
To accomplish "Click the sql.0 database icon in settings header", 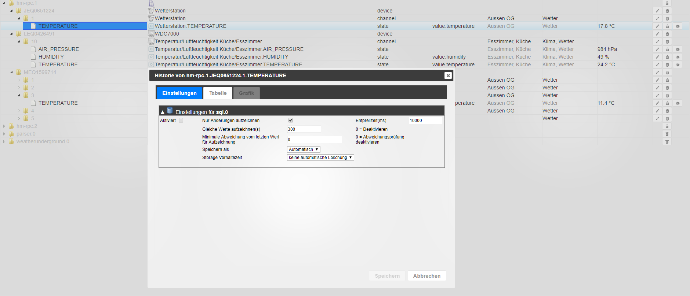I will point(170,110).
